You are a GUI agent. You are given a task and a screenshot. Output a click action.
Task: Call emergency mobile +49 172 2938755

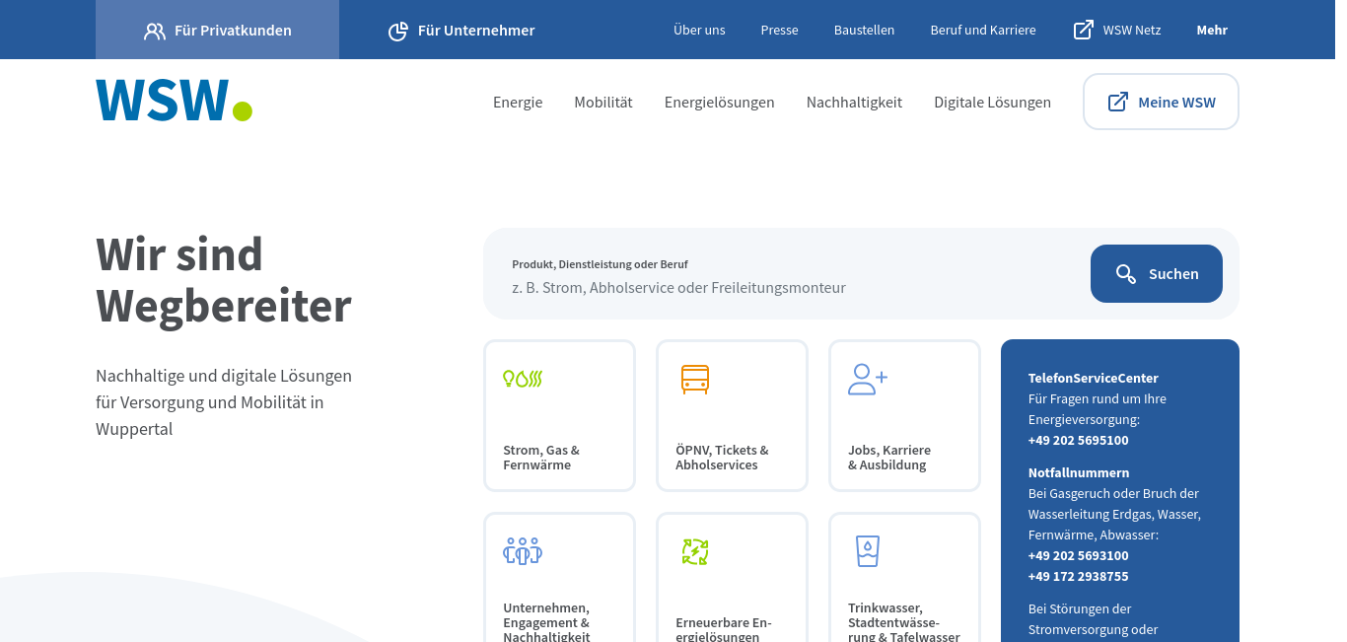click(x=1078, y=577)
